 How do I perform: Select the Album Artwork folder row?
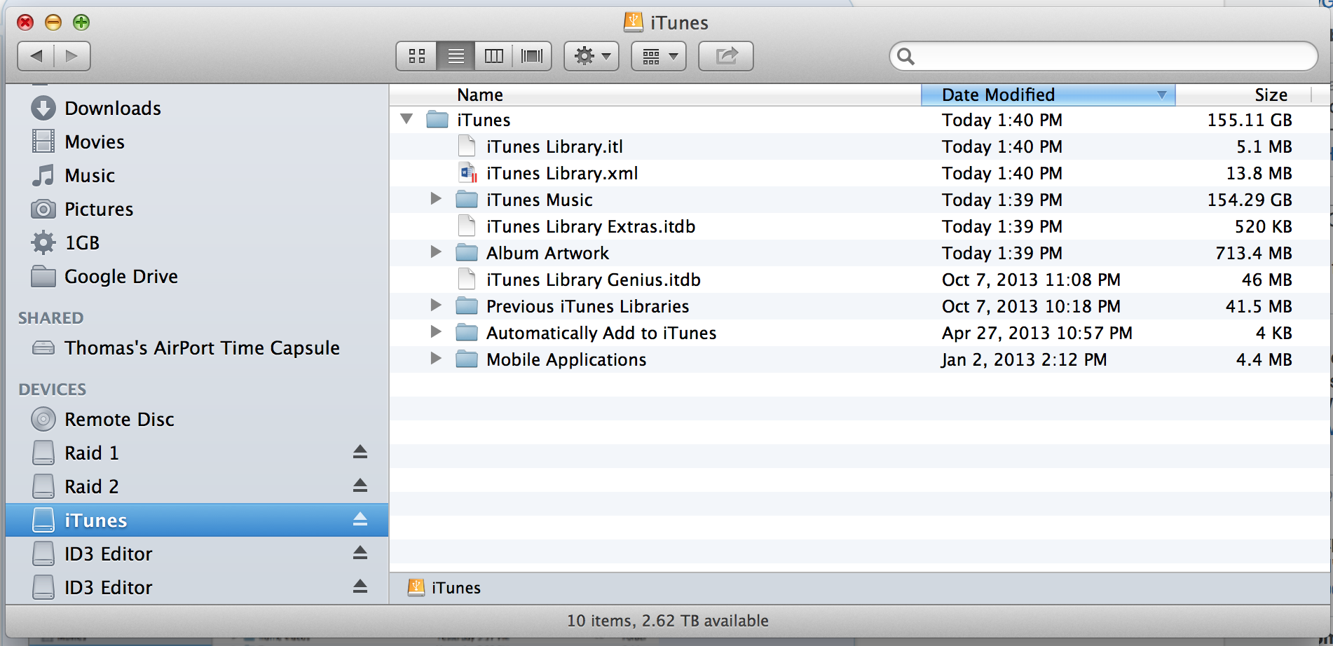[859, 254]
